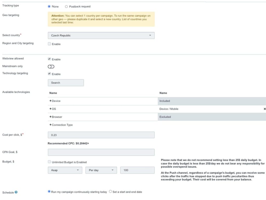Screen dimensions: 266x200
Task: Click the CPA Goal input field
Action: tap(101, 152)
